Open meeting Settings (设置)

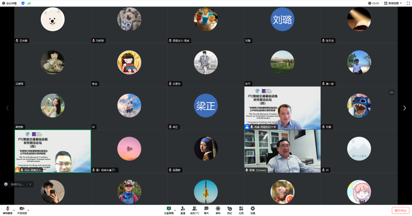click(253, 210)
